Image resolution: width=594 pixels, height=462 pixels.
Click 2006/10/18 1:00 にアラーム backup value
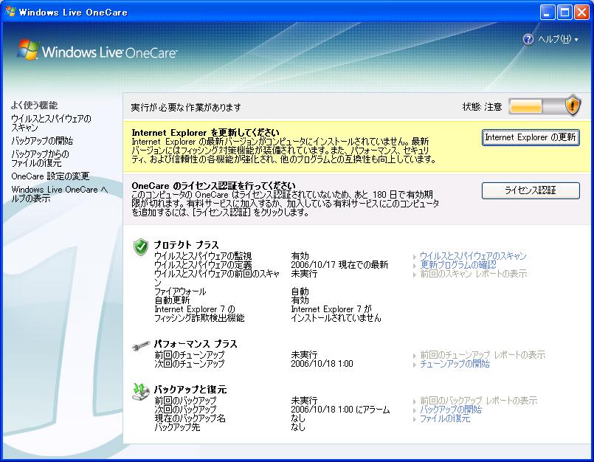coord(340,410)
